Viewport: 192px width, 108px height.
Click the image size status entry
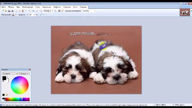[x=160, y=105]
